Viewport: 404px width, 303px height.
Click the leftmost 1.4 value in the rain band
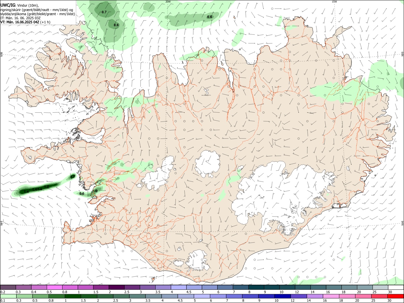27,192
